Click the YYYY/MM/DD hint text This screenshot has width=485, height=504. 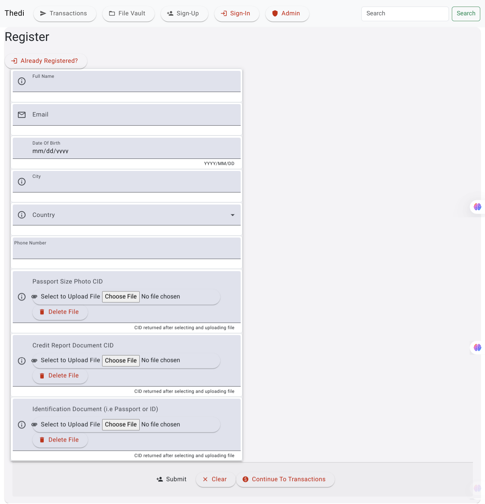[219, 164]
